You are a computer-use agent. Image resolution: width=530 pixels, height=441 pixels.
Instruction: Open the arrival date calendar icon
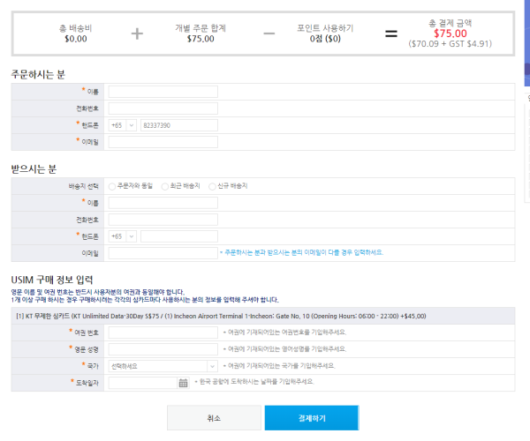183,383
